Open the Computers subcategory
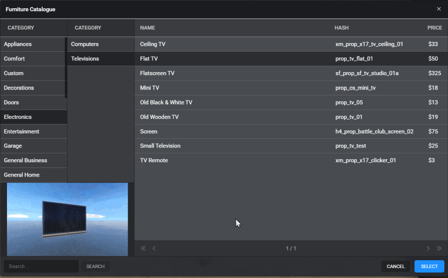The width and height of the screenshot is (448, 278). pyautogui.click(x=101, y=44)
